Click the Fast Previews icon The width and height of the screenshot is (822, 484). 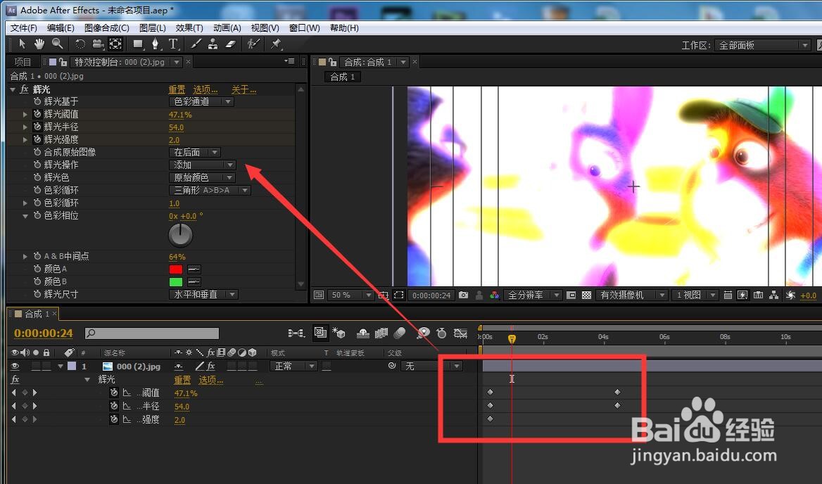(743, 295)
